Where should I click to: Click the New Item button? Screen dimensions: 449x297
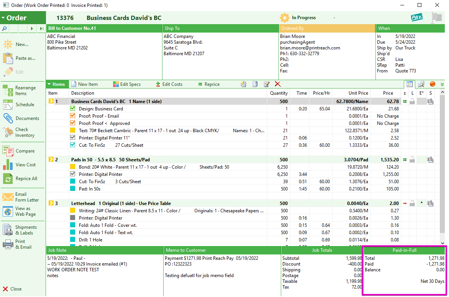pos(84,84)
